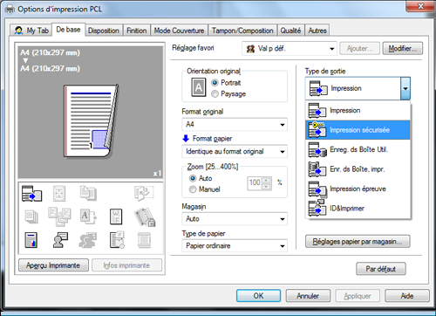Pick Impression in the open output type list
This screenshot has width=436, height=316.
[x=358, y=111]
